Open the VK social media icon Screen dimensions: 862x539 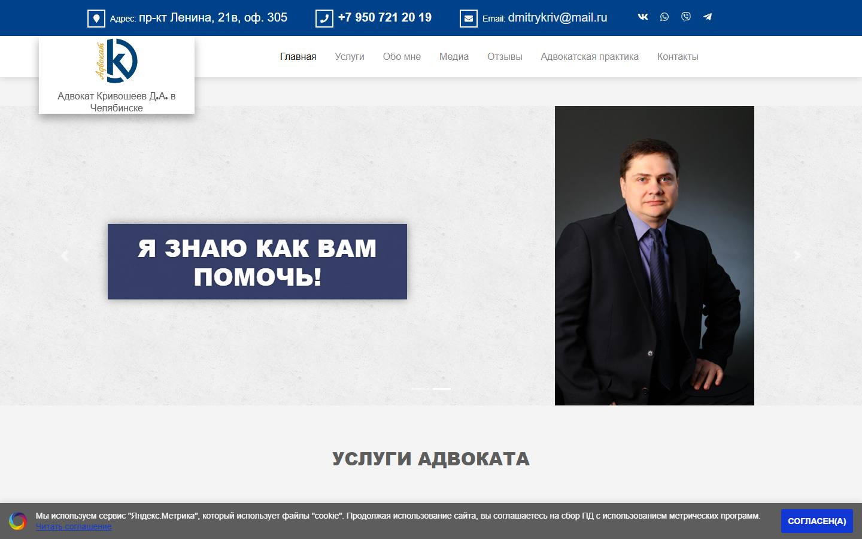[643, 17]
